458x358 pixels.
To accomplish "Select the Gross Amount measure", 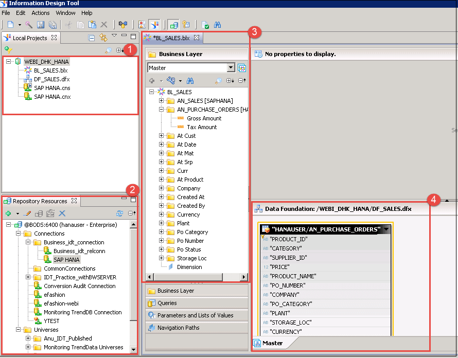I will (x=204, y=118).
